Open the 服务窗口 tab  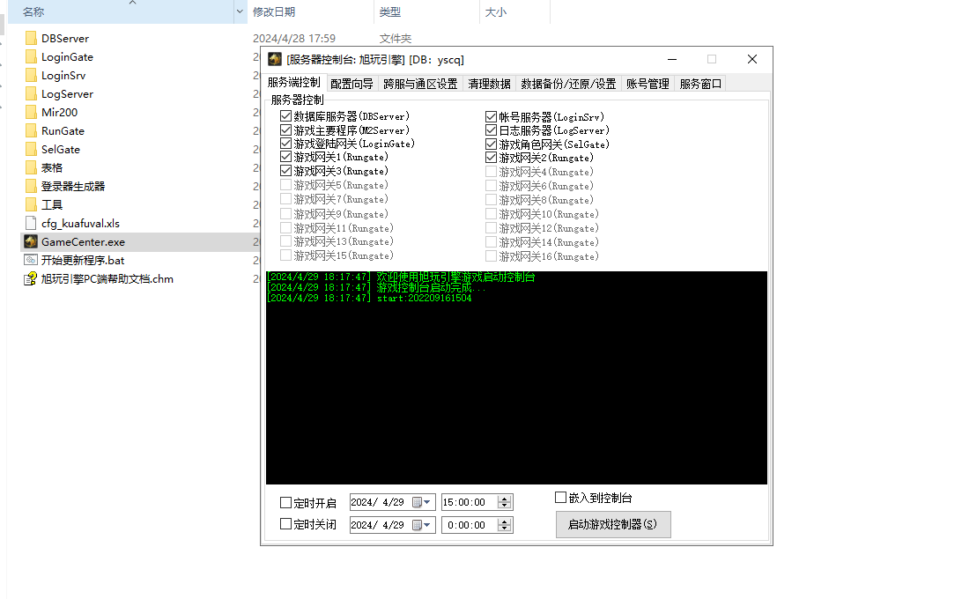pos(700,84)
